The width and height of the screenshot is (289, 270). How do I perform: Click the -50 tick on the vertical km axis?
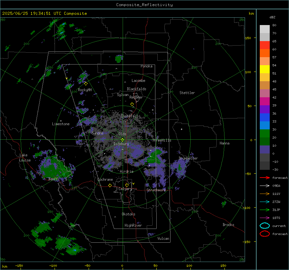(248, 174)
